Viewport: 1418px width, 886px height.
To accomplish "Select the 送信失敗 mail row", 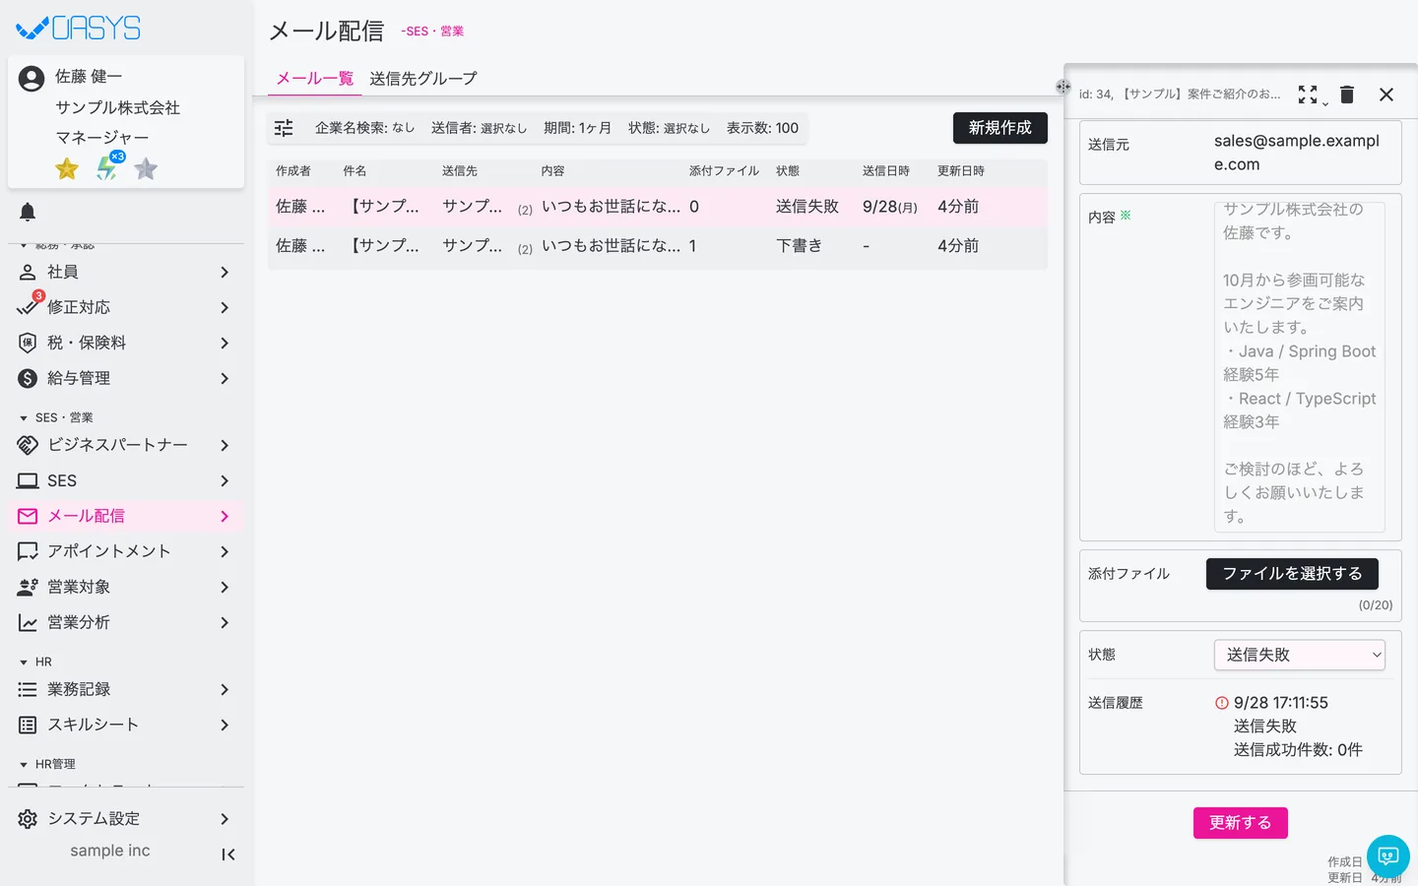I will 658,207.
